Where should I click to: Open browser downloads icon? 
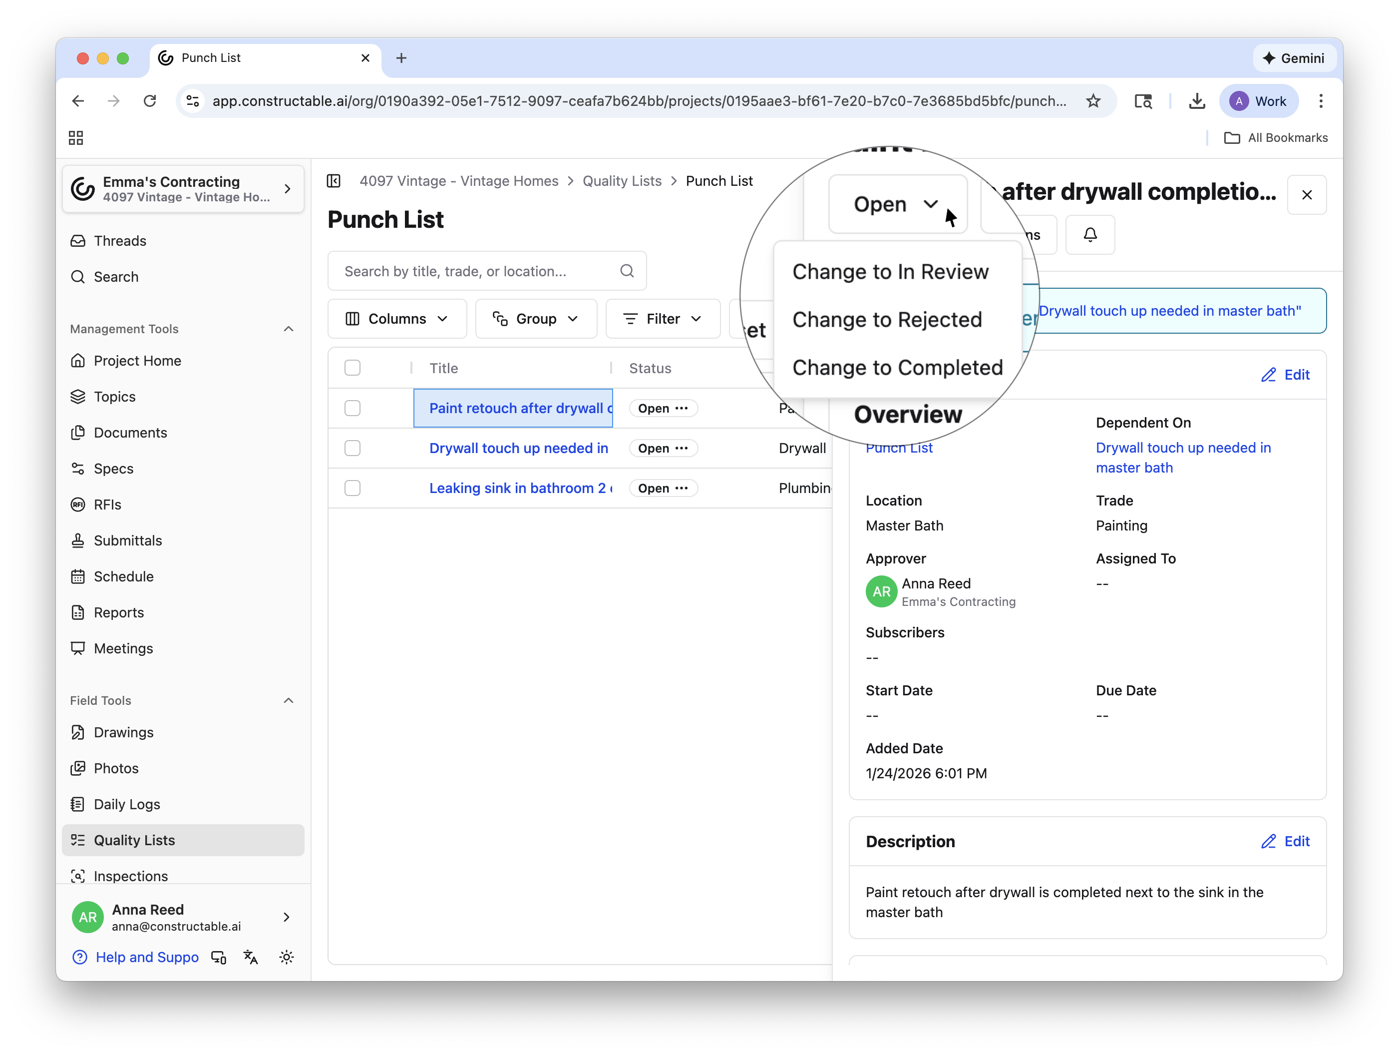[1197, 101]
